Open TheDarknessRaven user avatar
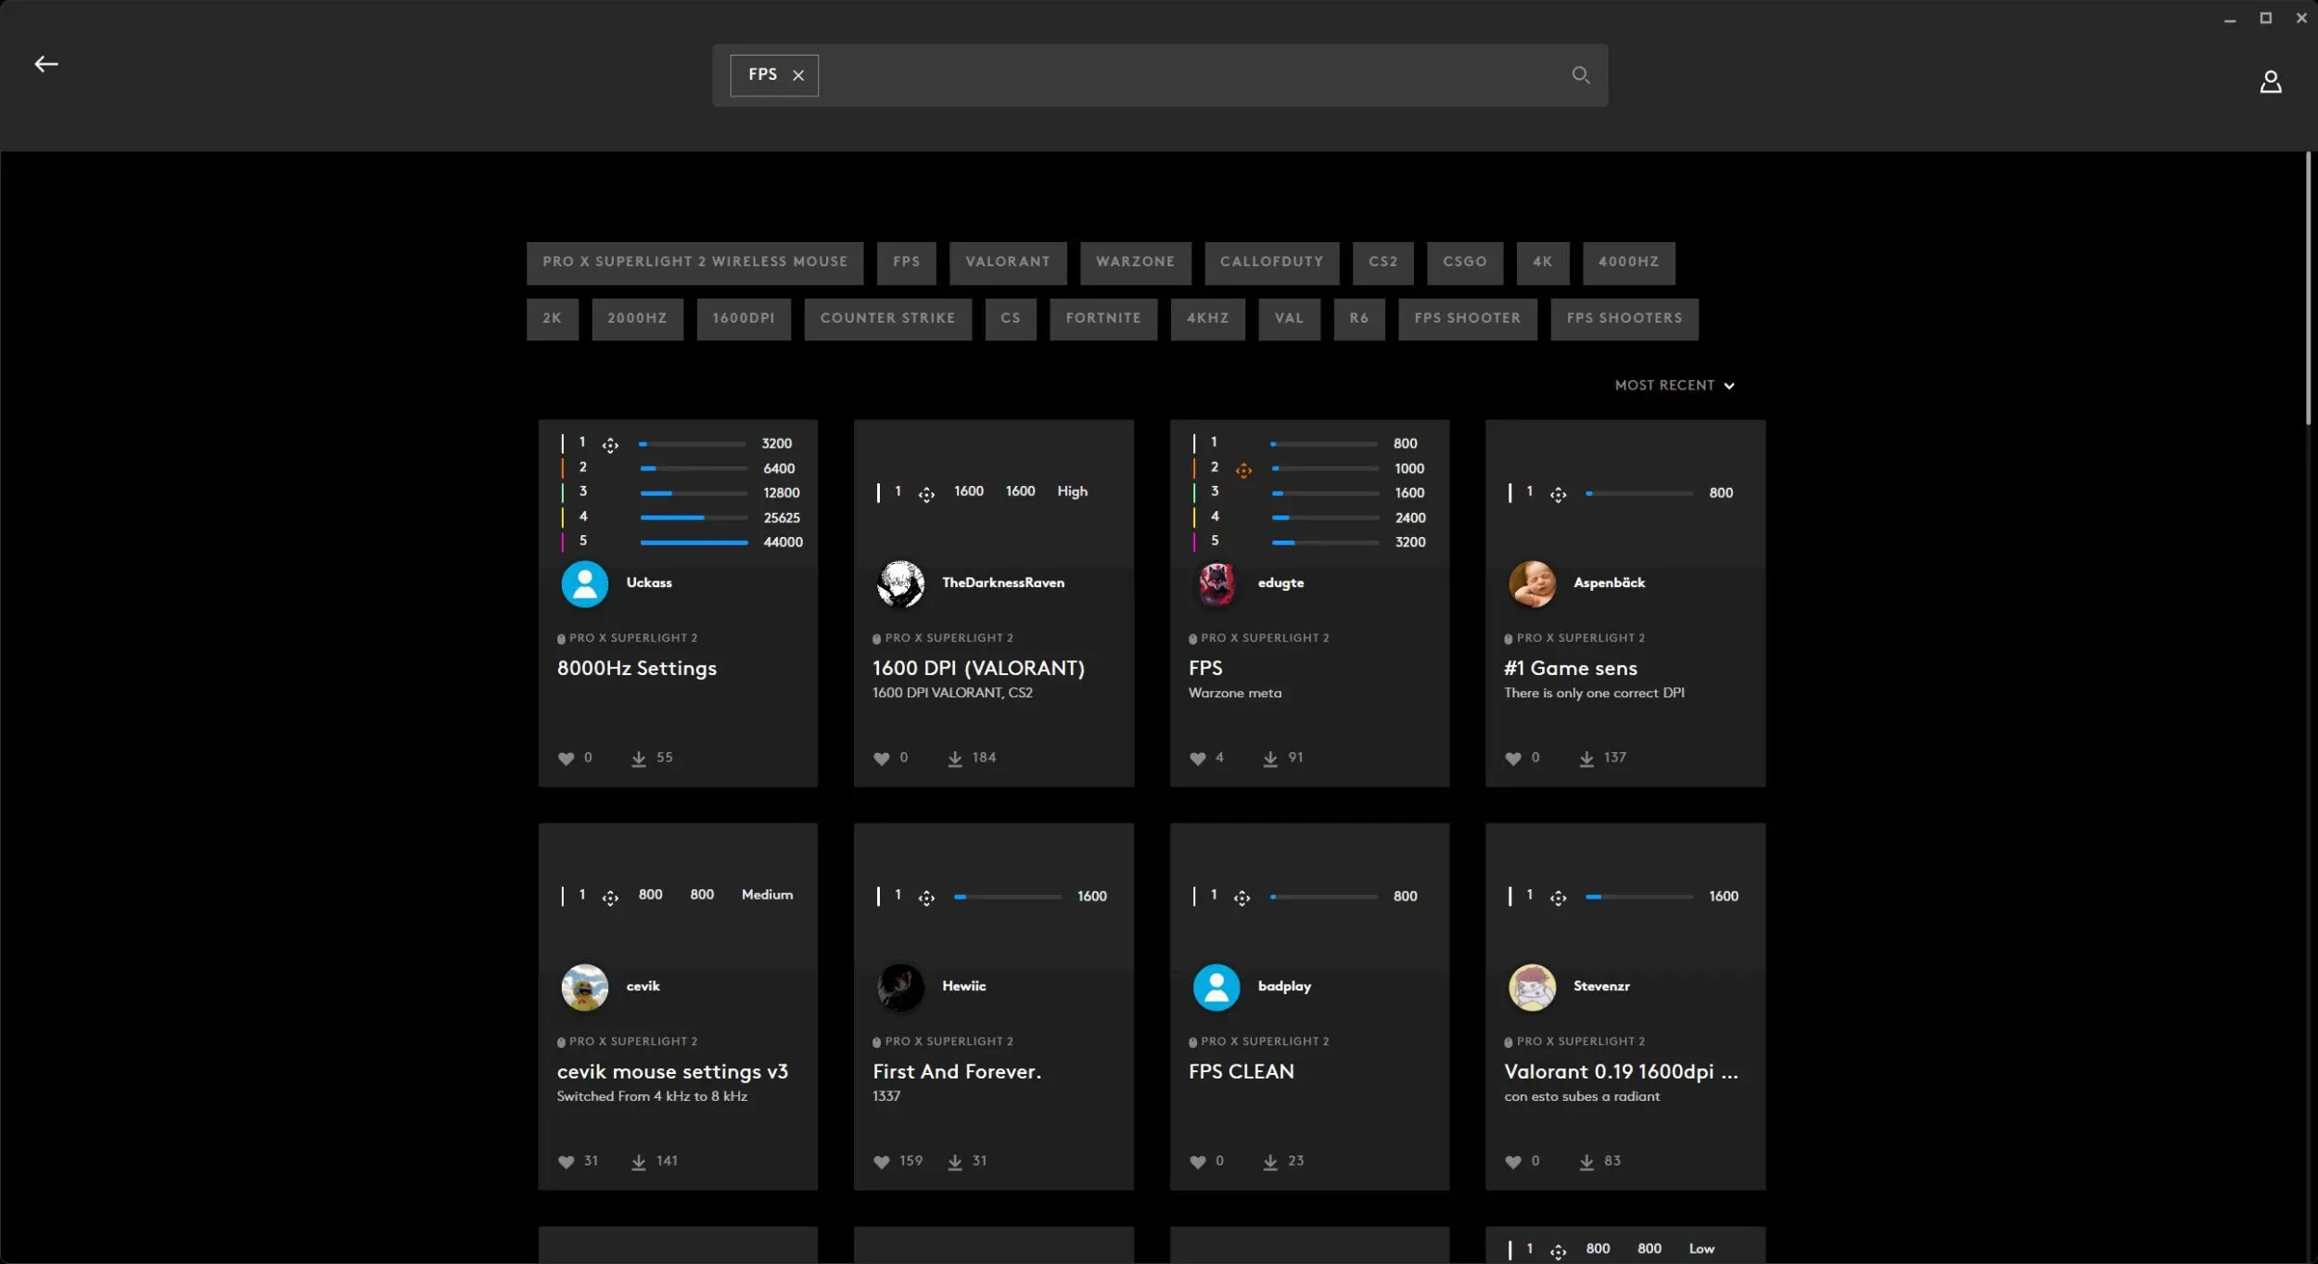 point(900,583)
